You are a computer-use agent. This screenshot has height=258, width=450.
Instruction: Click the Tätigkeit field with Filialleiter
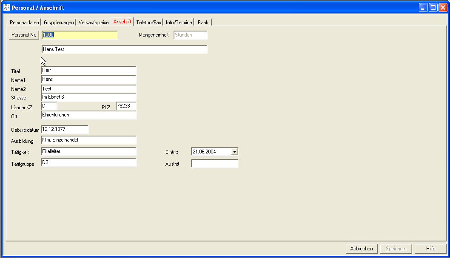(x=88, y=151)
